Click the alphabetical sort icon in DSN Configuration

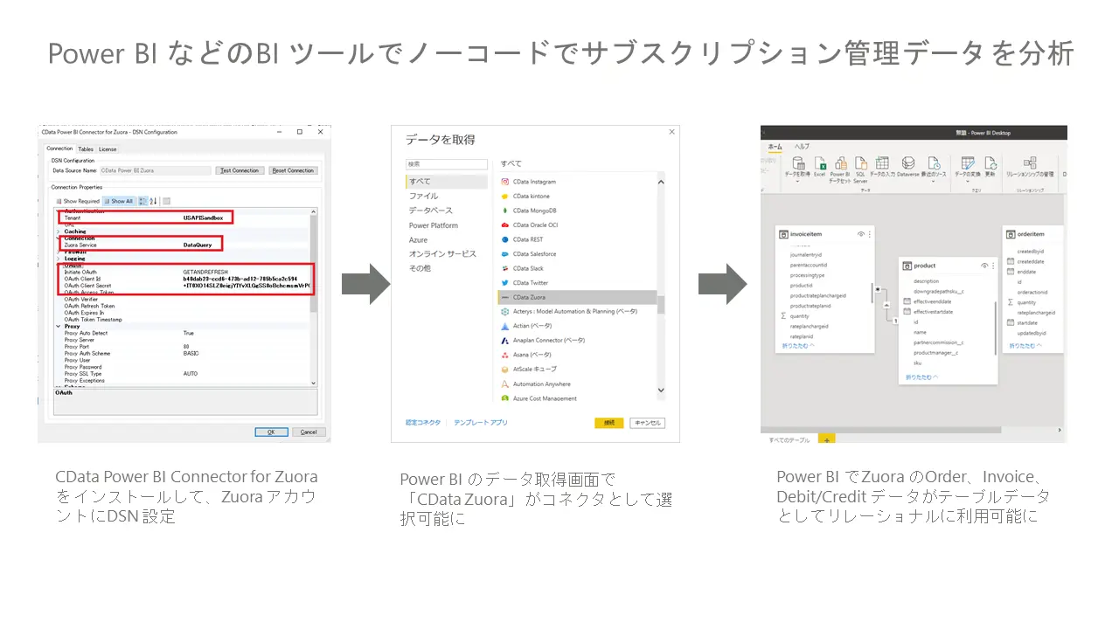[153, 200]
